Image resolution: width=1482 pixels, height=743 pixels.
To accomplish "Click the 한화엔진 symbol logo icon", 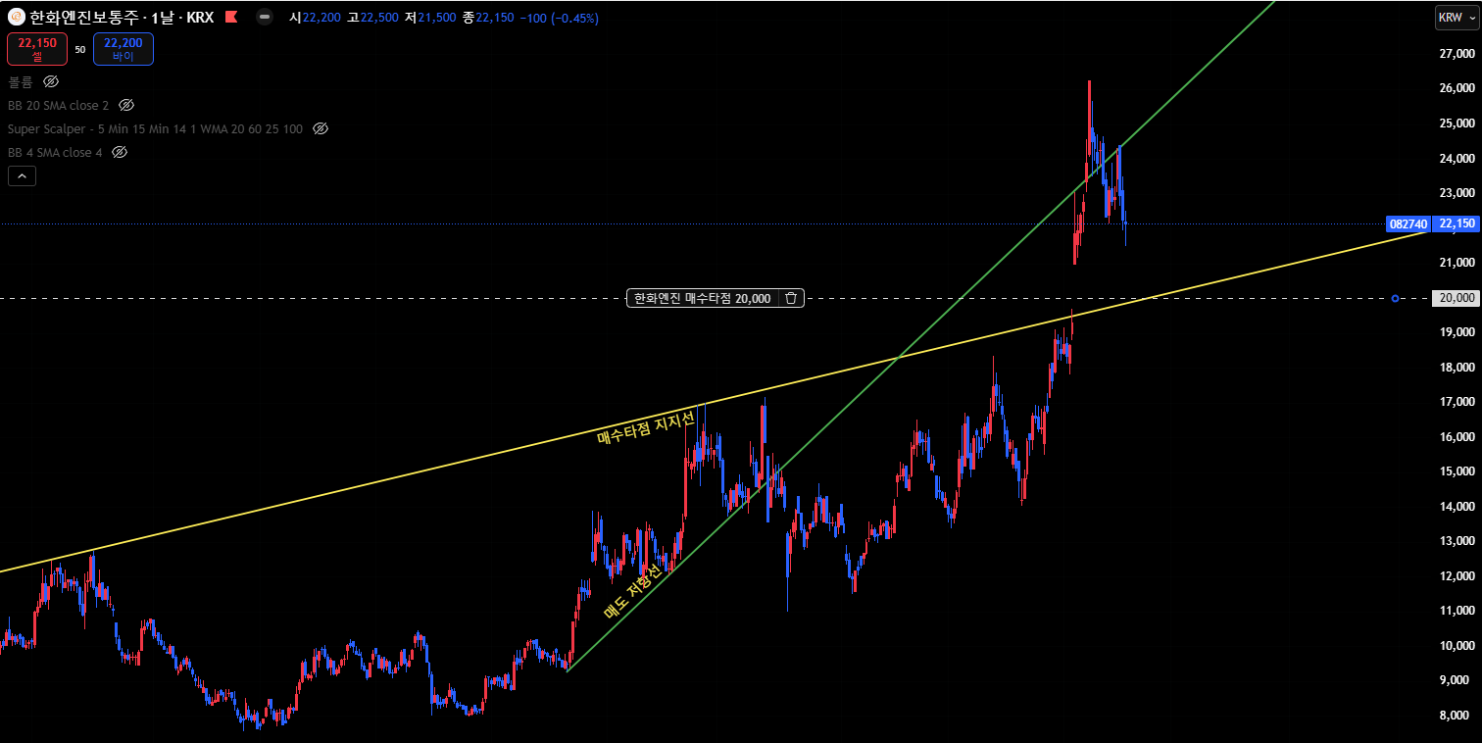I will tap(17, 18).
